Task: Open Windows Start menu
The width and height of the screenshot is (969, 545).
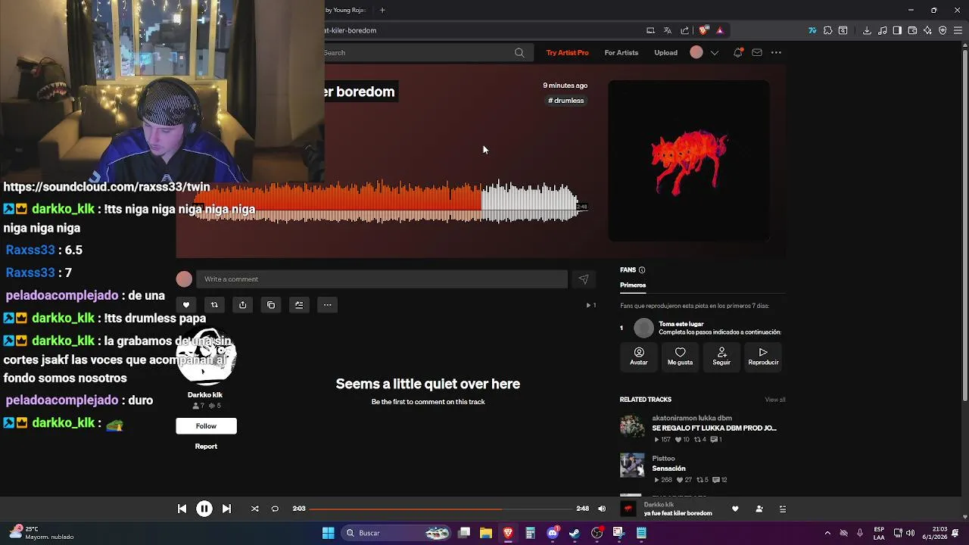Action: pos(328,533)
